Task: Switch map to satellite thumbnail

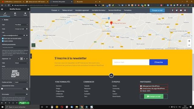Action: [33, 45]
